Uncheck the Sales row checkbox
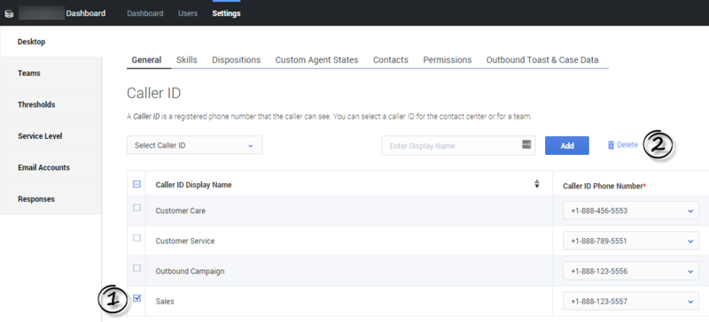 137,298
